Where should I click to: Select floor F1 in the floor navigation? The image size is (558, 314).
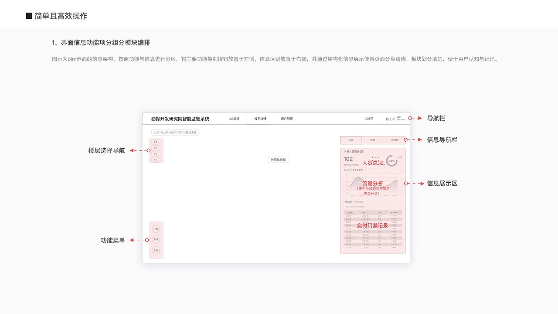pos(156,160)
